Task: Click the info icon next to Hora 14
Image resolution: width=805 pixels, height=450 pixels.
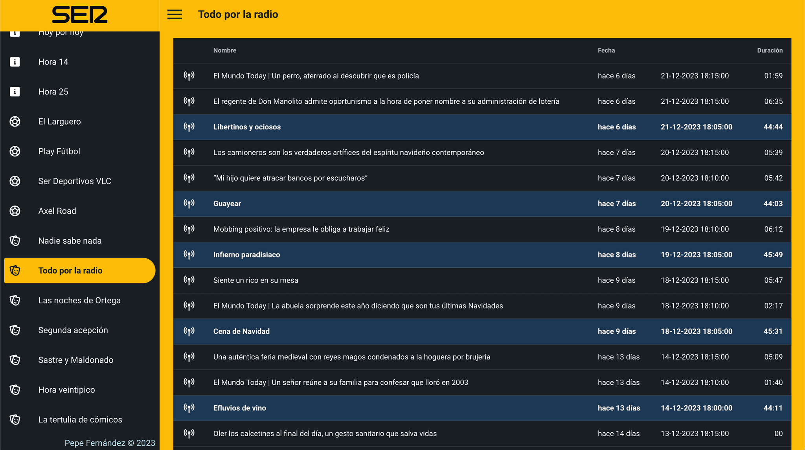Action: tap(15, 62)
